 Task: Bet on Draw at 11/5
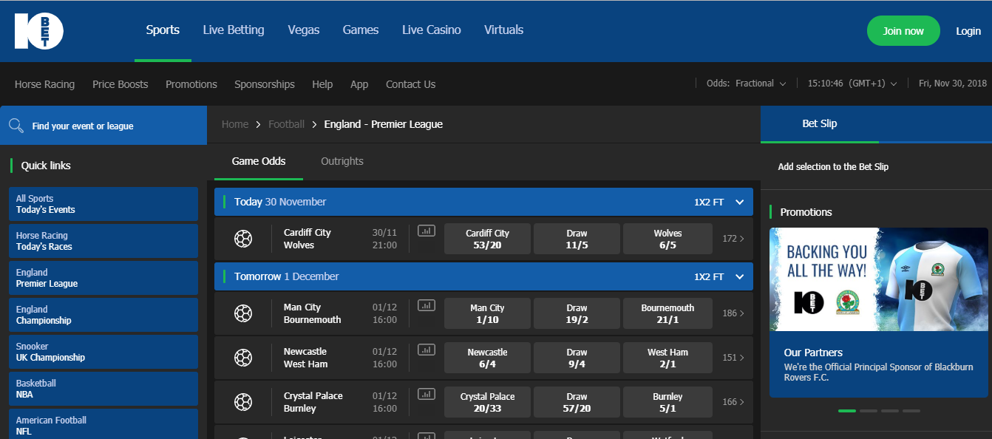point(577,239)
